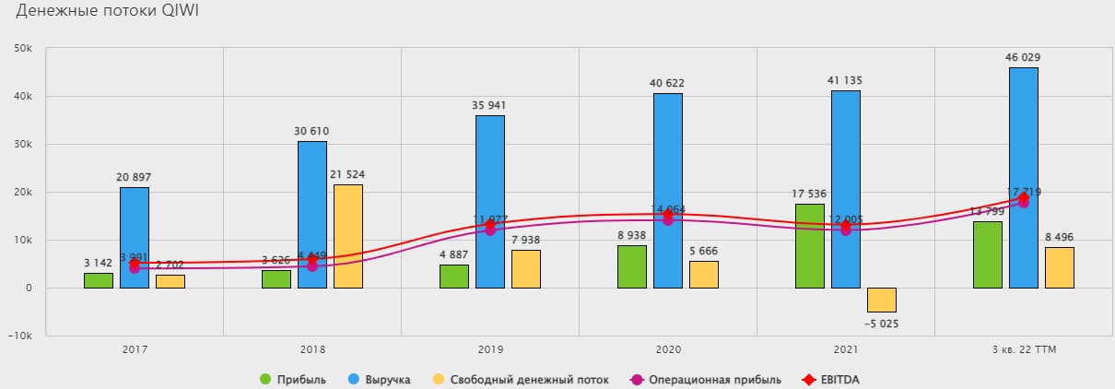Click the blue 20 897 bar in 2017

coord(135,238)
